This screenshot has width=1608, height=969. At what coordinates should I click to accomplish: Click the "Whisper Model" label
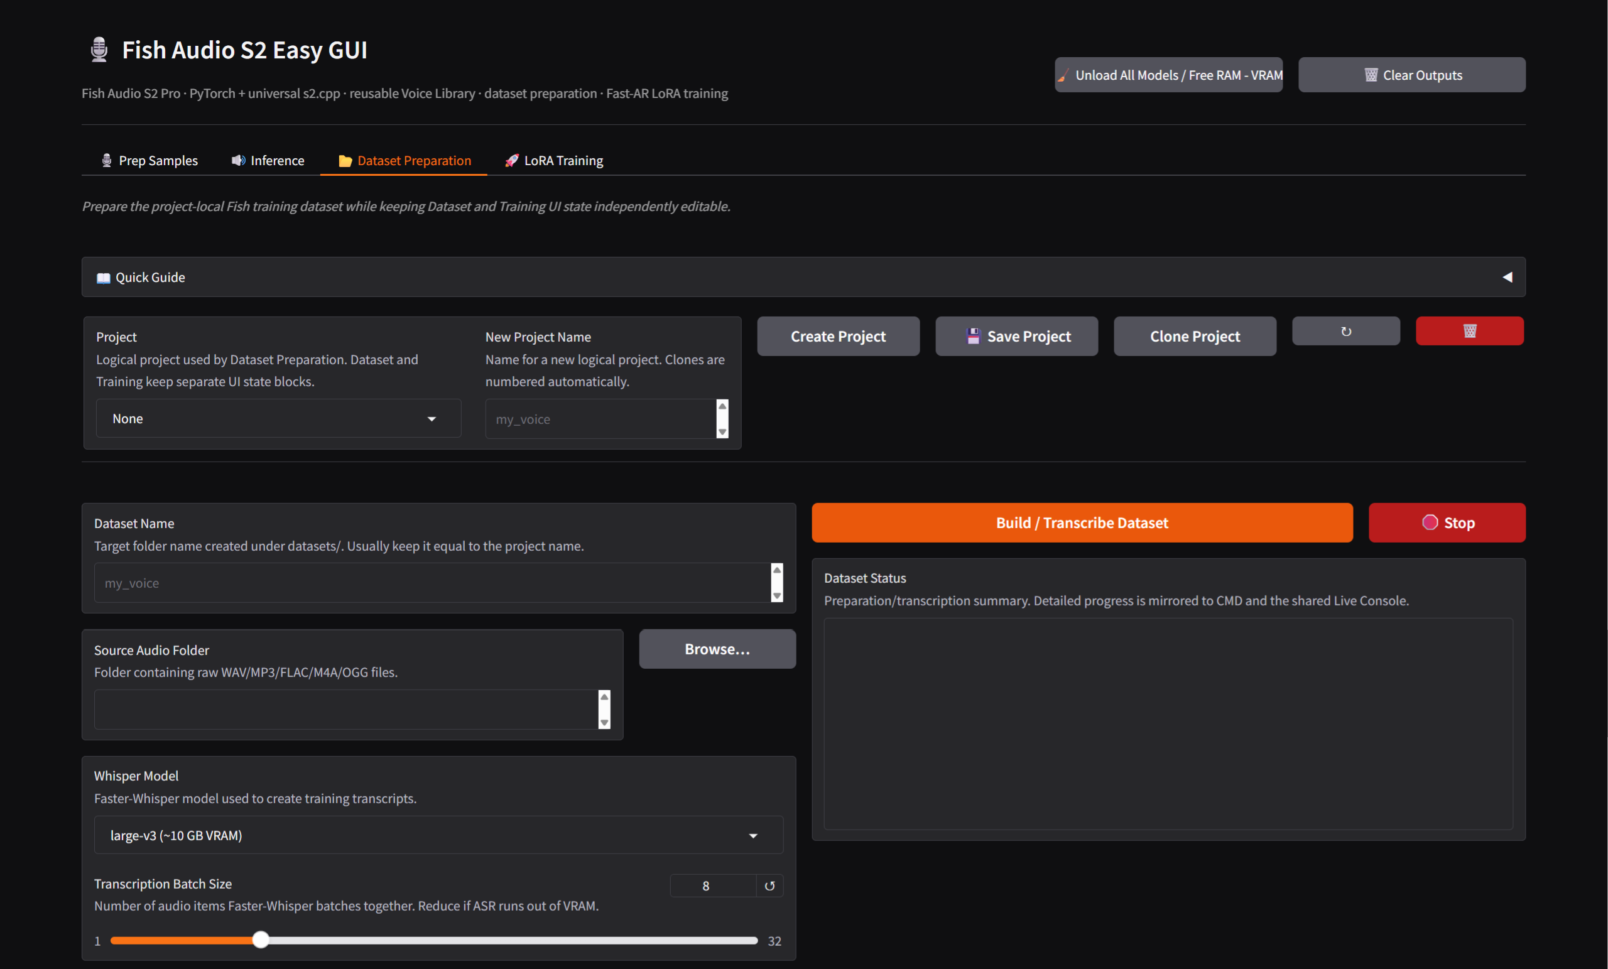136,776
